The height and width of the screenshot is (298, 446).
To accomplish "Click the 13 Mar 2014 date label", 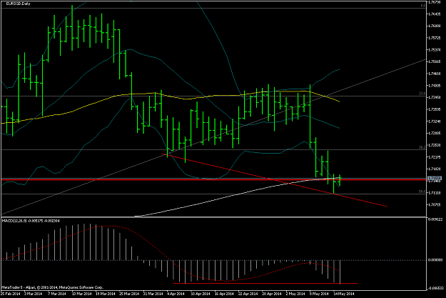I will pos(81,294).
